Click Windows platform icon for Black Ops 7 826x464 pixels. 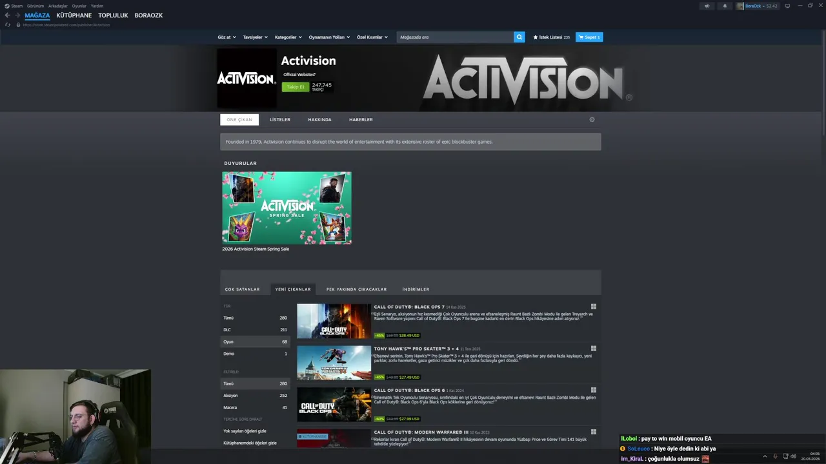(593, 307)
